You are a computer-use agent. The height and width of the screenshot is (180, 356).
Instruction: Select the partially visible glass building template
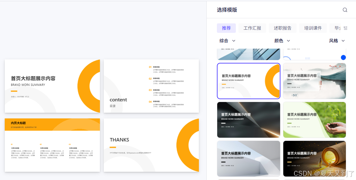(x=249, y=54)
